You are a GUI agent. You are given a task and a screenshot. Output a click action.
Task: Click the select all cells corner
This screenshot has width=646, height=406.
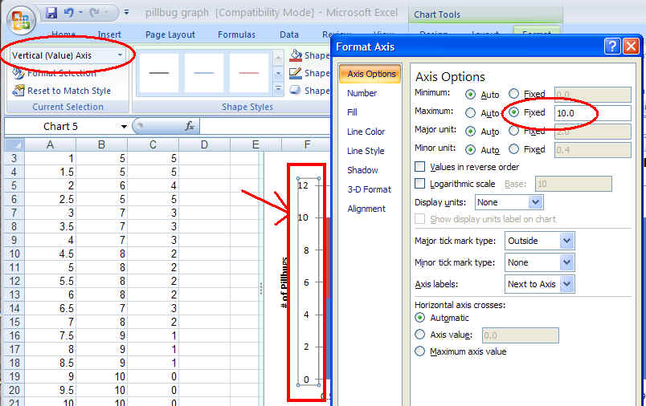point(14,144)
